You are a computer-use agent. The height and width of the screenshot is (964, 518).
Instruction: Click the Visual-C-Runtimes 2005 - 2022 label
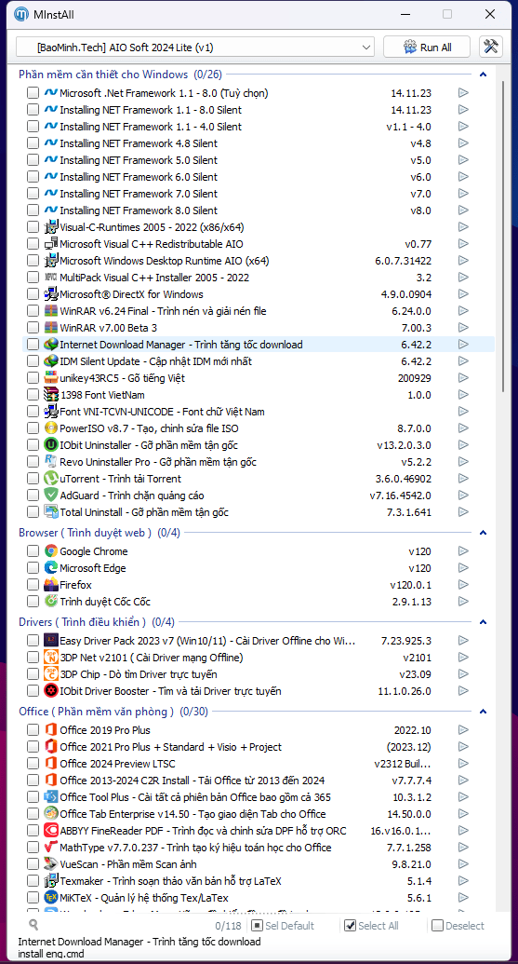[x=152, y=227]
